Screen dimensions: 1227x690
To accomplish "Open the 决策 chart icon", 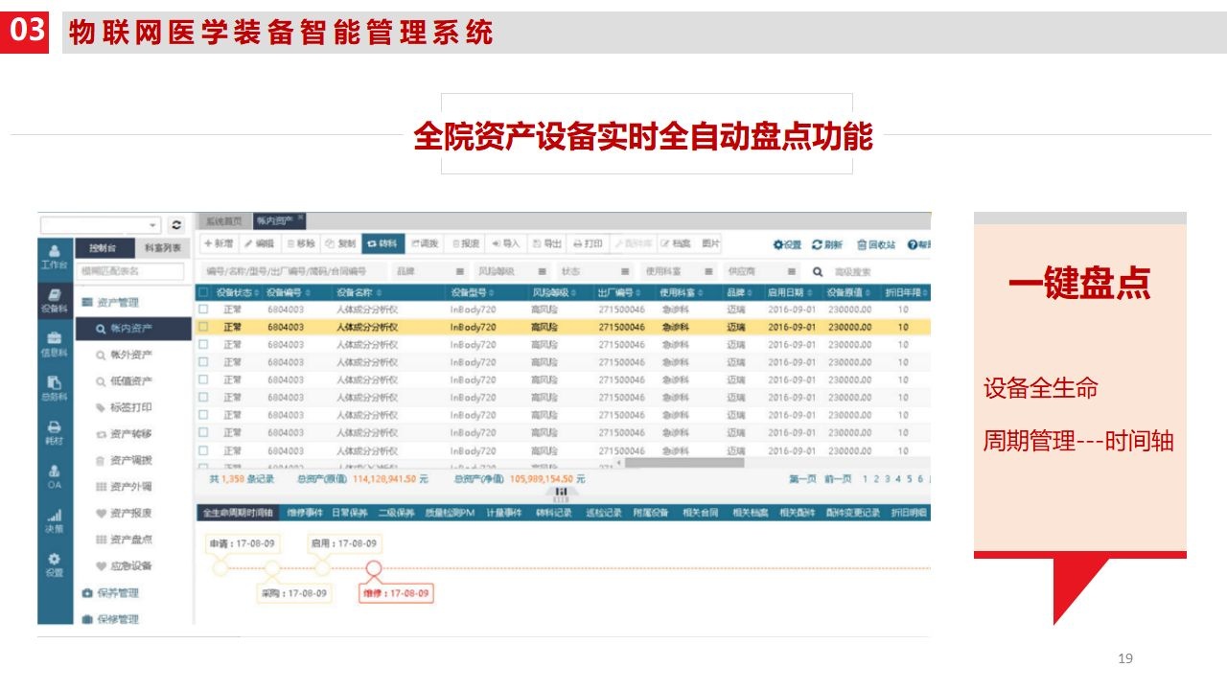I will coord(56,520).
